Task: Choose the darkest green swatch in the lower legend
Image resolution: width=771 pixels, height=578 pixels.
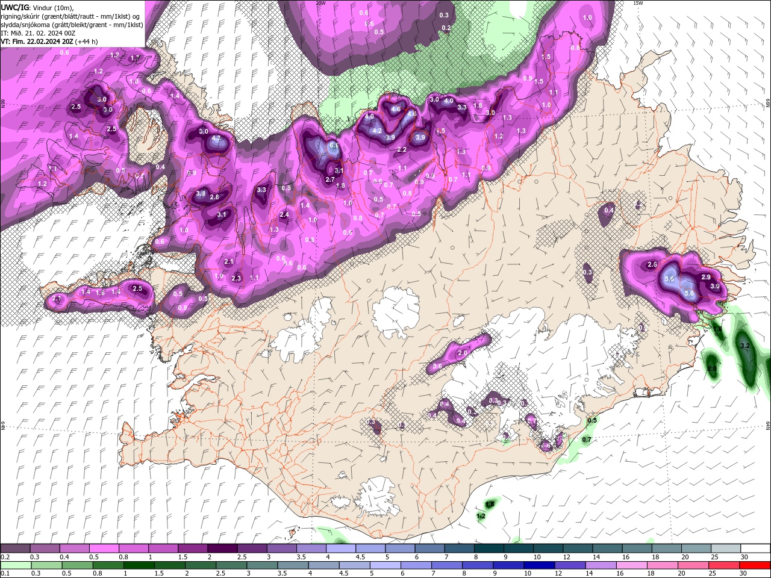Action: [139, 565]
